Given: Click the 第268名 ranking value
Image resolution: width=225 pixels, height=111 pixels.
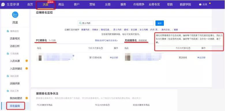Looking at the screenshot, I should pyautogui.click(x=183, y=58).
